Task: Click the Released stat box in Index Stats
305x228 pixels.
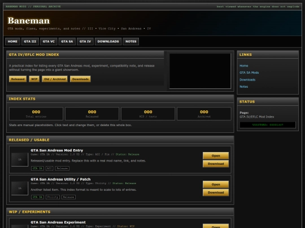Action: tap(92, 114)
